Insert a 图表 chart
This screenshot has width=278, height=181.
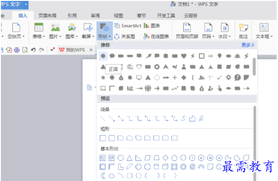pyautogui.click(x=152, y=26)
